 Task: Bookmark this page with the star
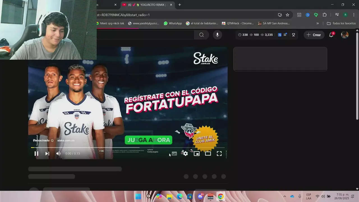[x=287, y=15]
